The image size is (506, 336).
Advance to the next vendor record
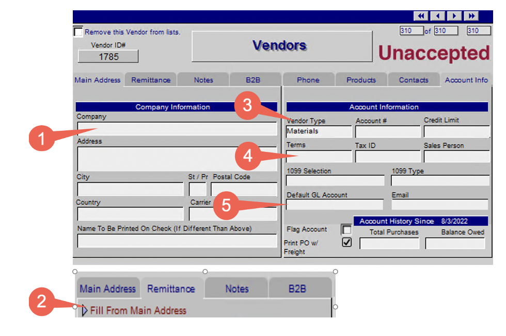(454, 16)
